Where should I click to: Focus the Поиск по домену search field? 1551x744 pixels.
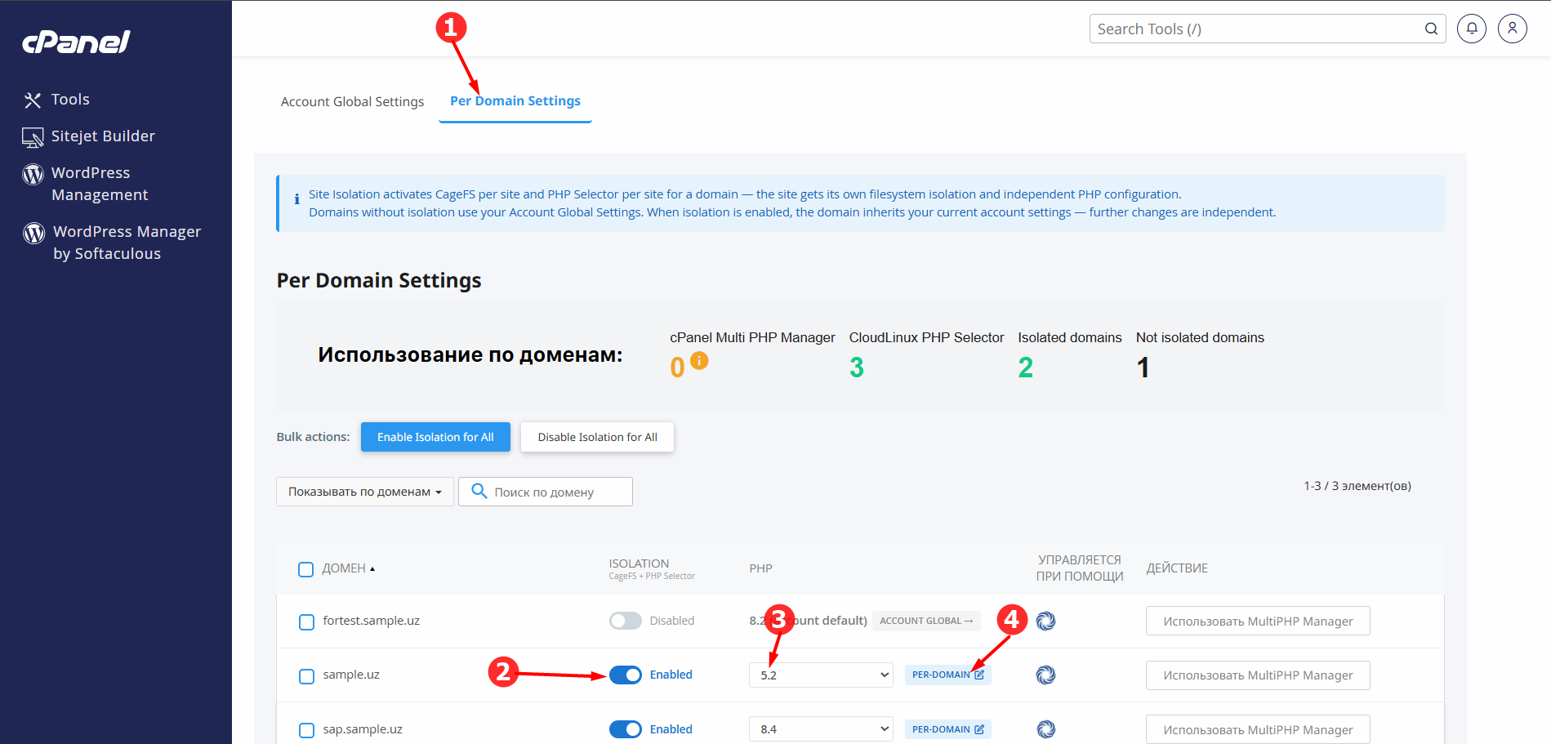coord(546,492)
